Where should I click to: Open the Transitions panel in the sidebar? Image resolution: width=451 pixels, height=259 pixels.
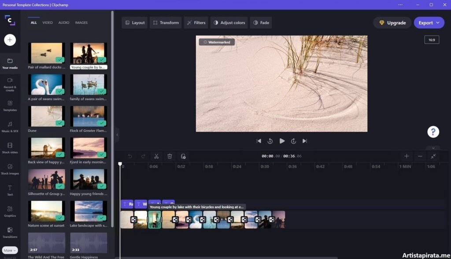click(x=10, y=232)
